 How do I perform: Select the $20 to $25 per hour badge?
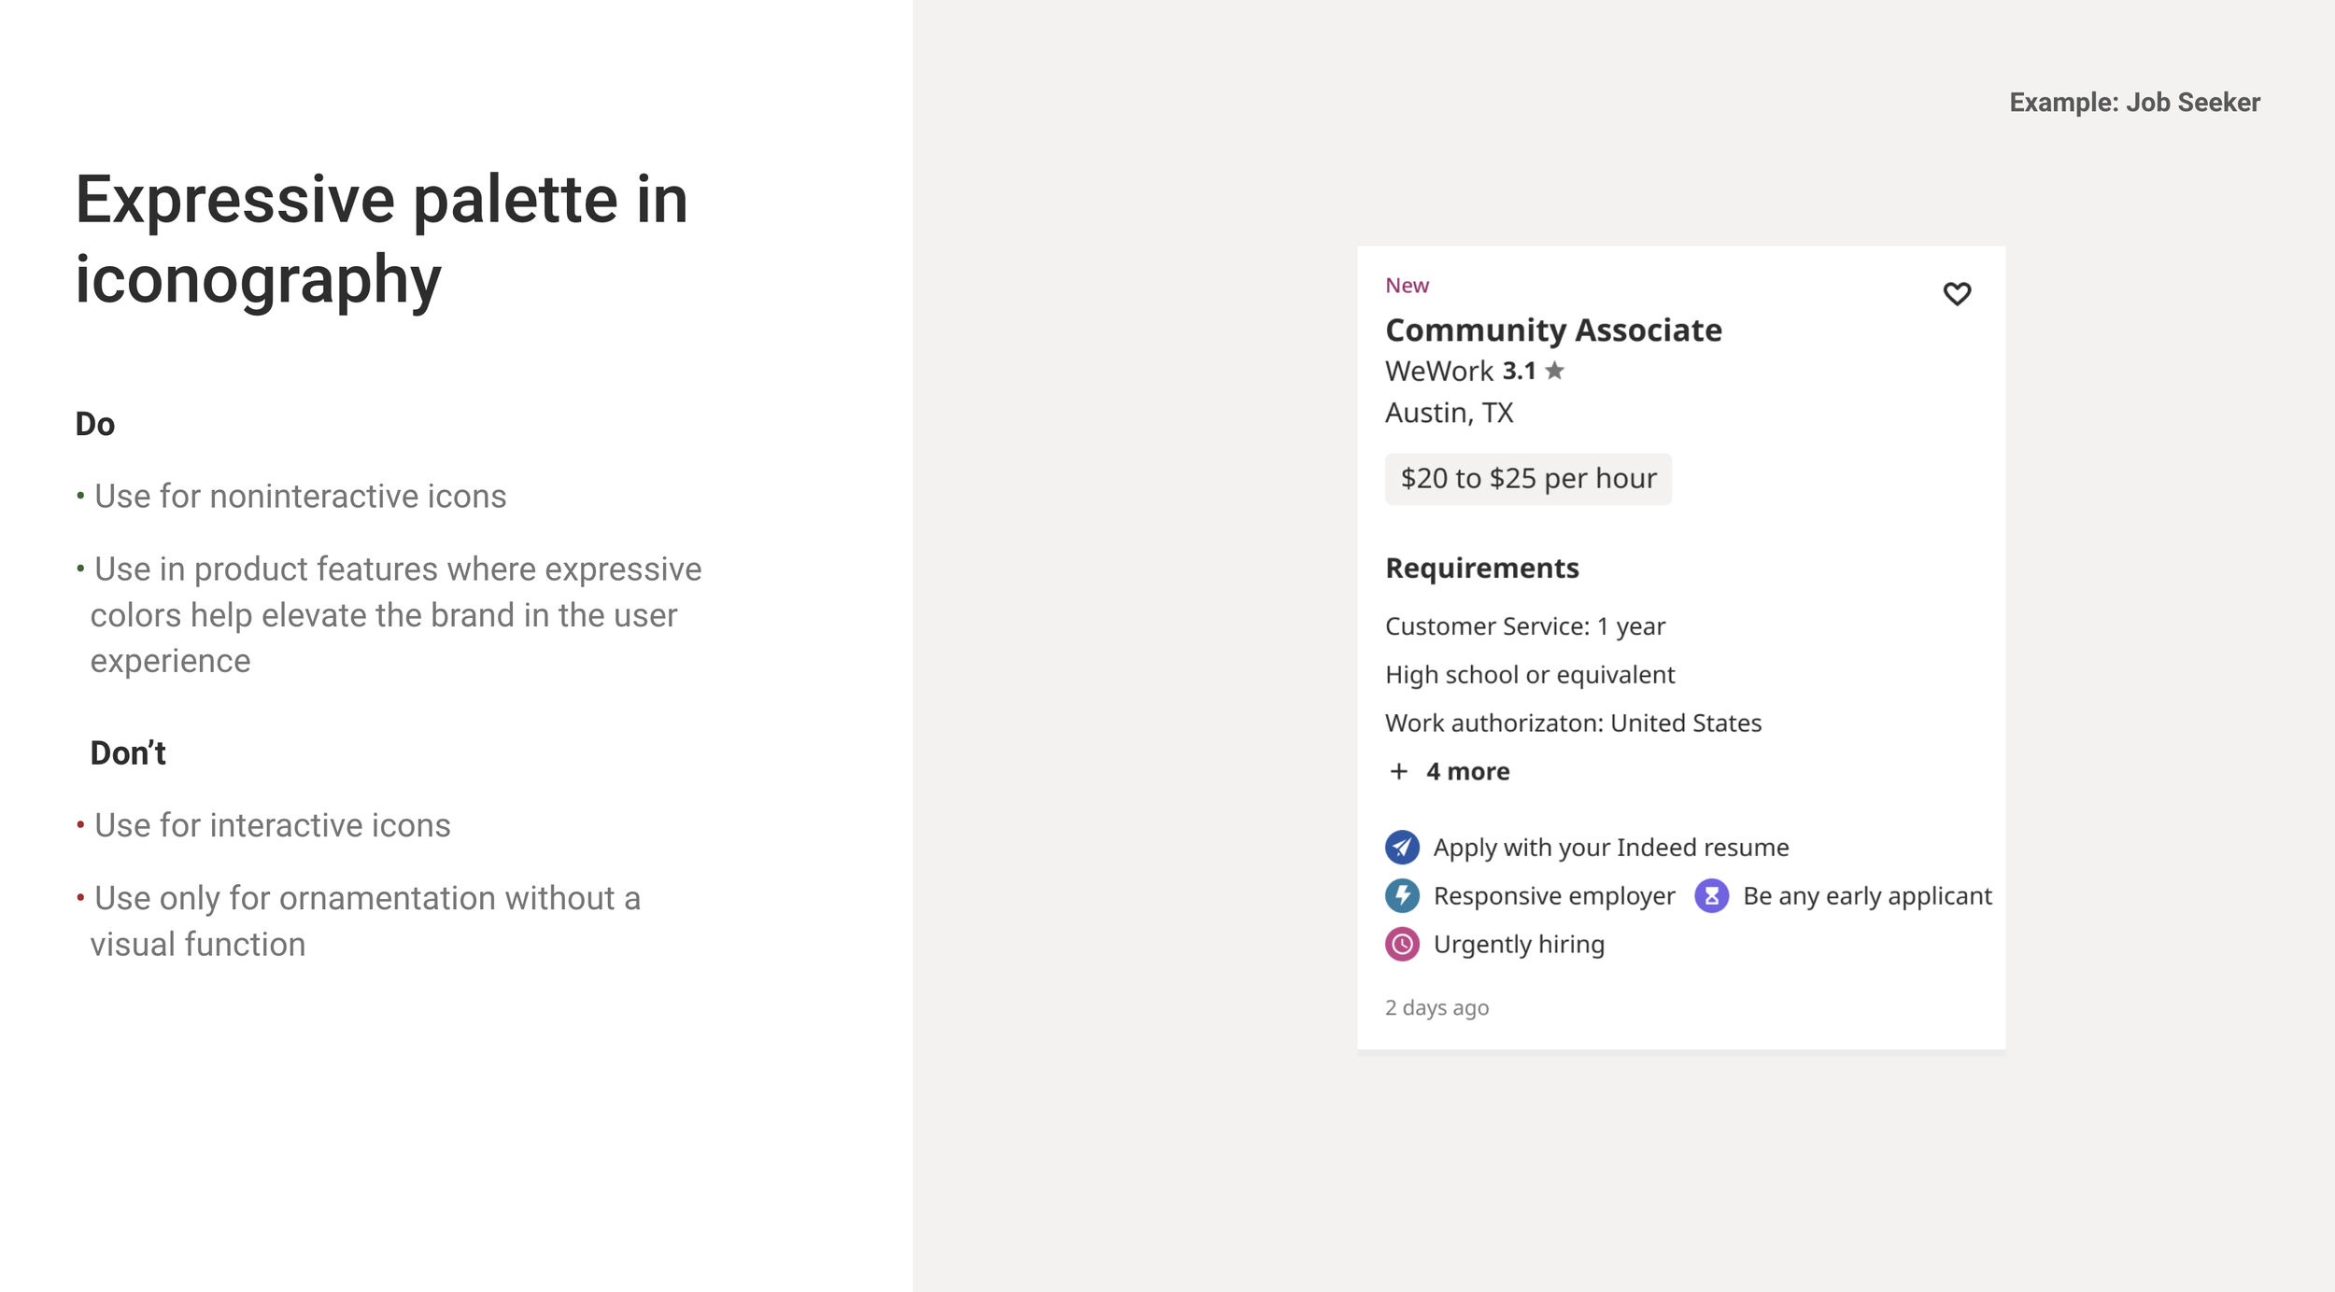pos(1528,479)
